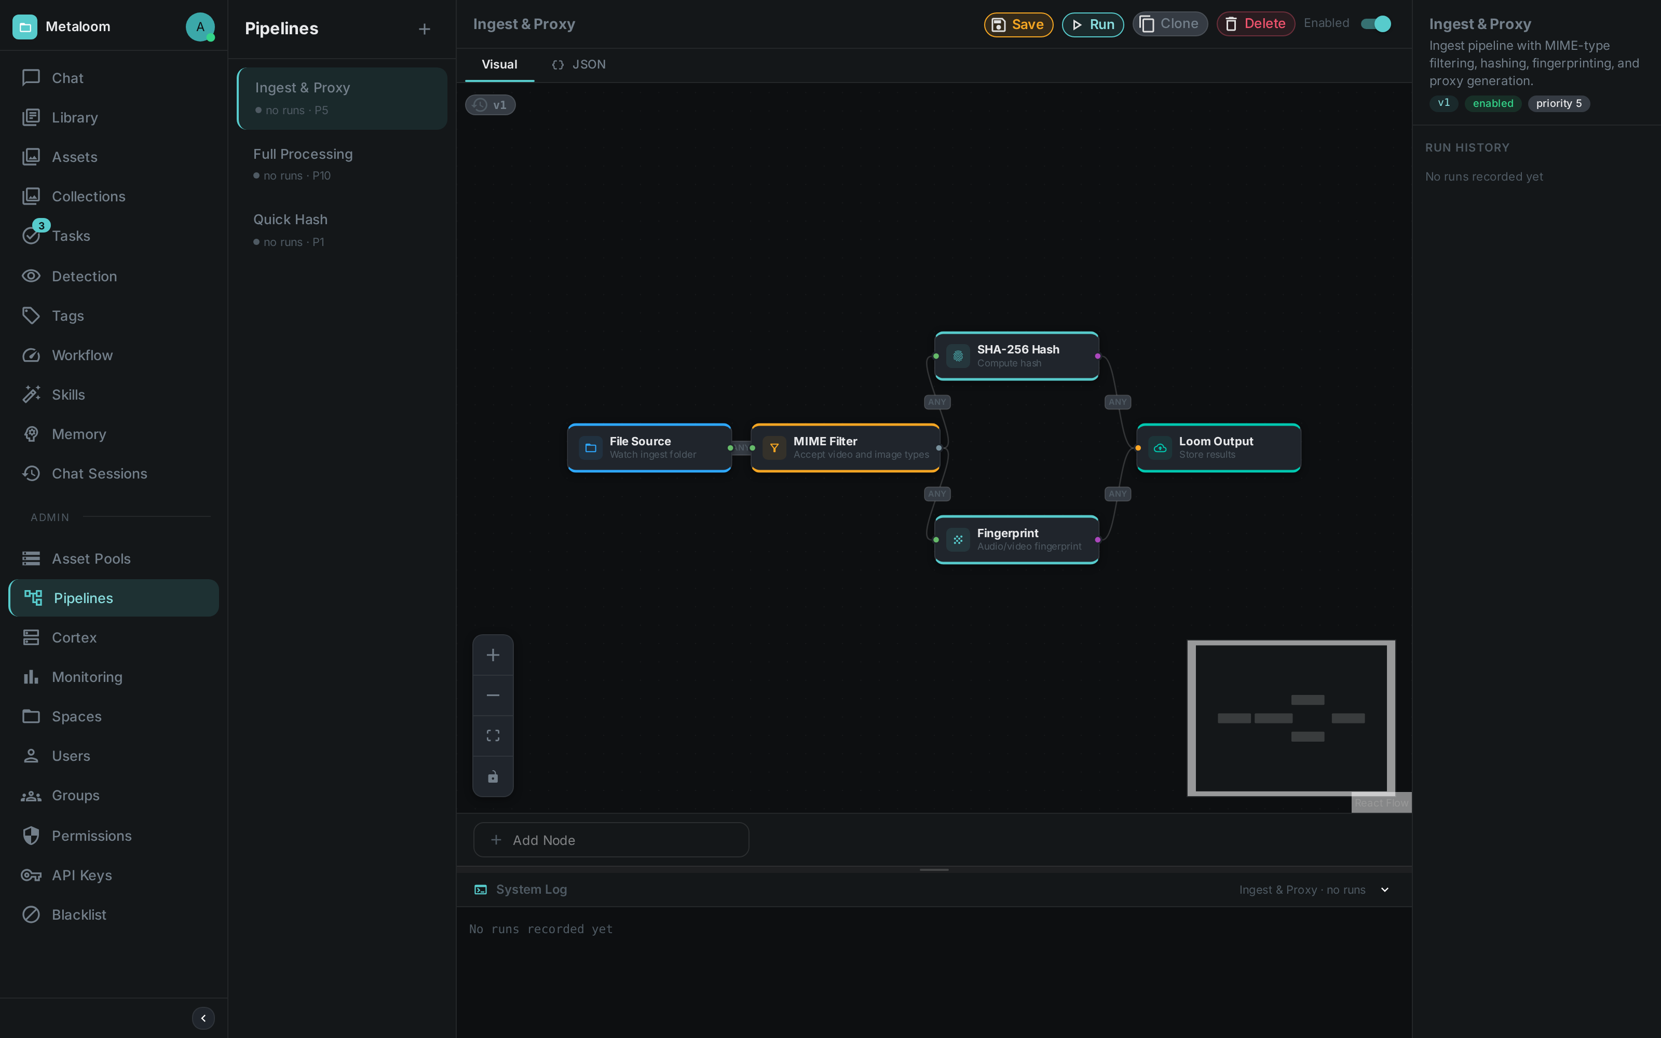Screen dimensions: 1661x1038
Task: Click the canvas minimap
Action: tap(1291, 718)
